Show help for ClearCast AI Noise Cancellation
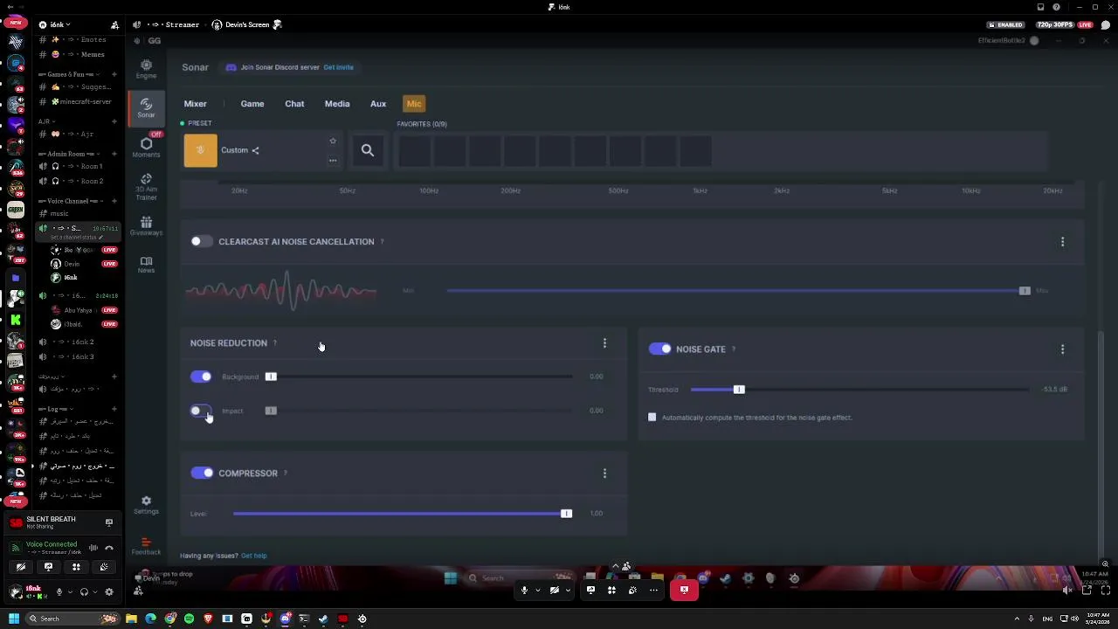 [x=382, y=242]
